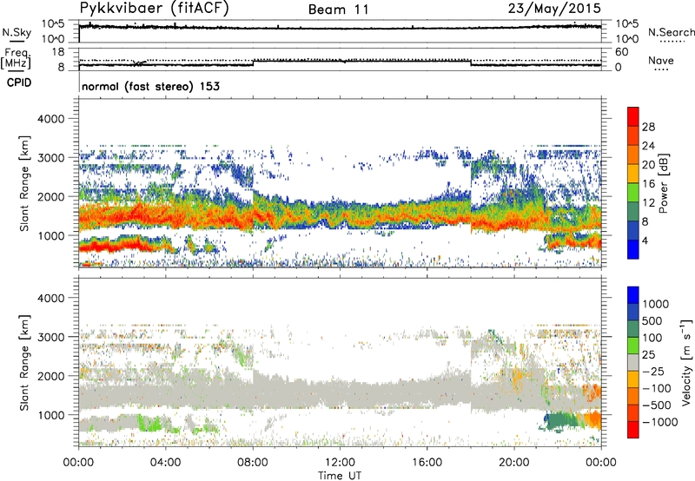Image resolution: width=695 pixels, height=481 pixels.
Task: Click the frequency step down at 18:00
Action: (x=471, y=63)
